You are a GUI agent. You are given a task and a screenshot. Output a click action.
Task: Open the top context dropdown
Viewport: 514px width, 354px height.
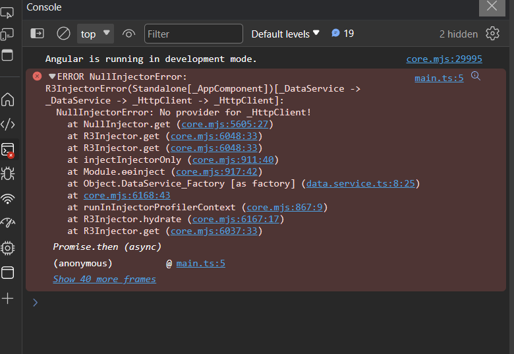pyautogui.click(x=96, y=34)
